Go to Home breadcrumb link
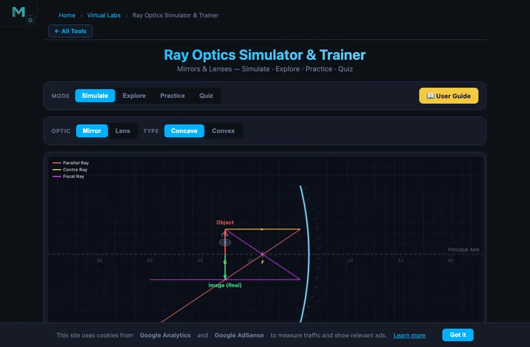 [67, 15]
